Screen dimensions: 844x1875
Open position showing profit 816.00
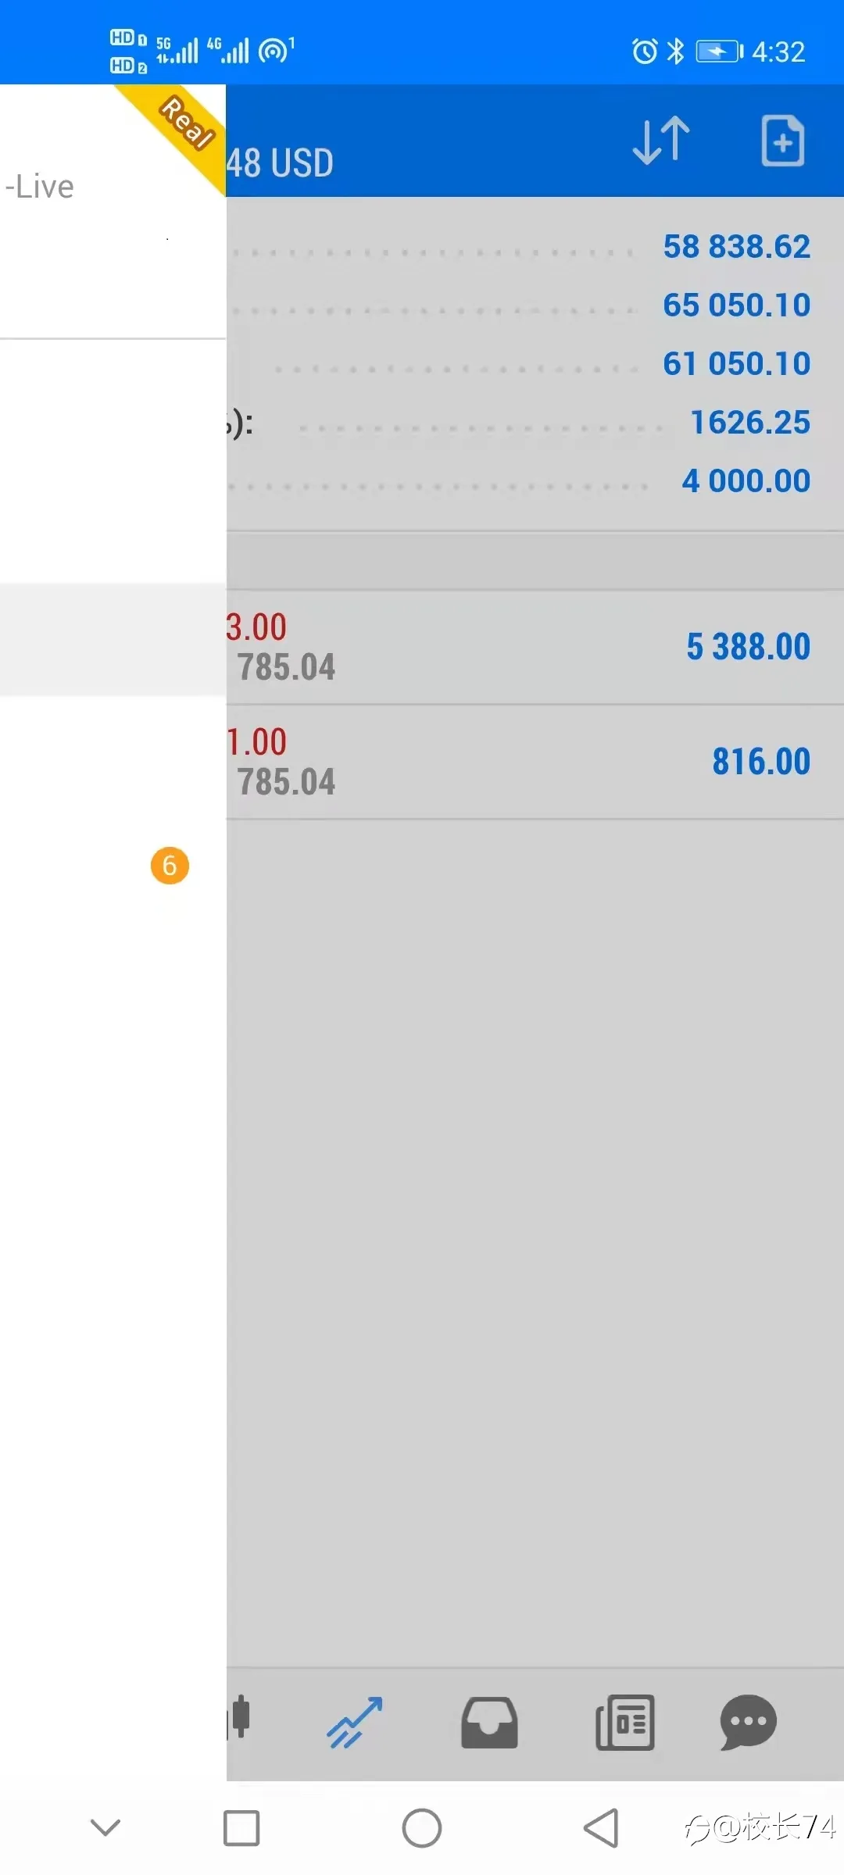click(x=535, y=762)
